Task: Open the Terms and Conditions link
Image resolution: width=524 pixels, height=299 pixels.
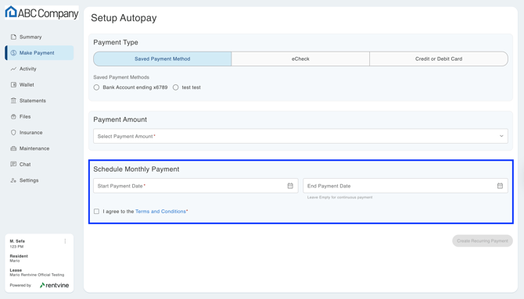Action: pyautogui.click(x=161, y=212)
